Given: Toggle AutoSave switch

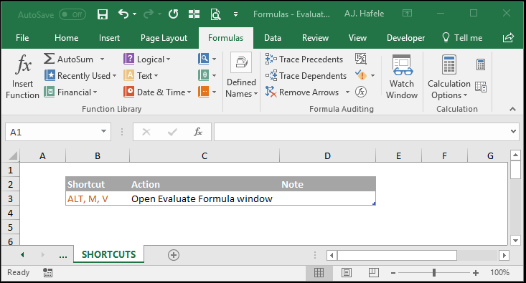Looking at the screenshot, I should click(x=72, y=14).
